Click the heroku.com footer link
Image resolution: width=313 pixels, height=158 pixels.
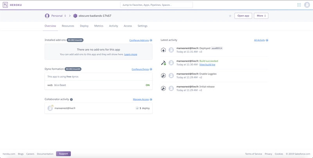coord(9,154)
